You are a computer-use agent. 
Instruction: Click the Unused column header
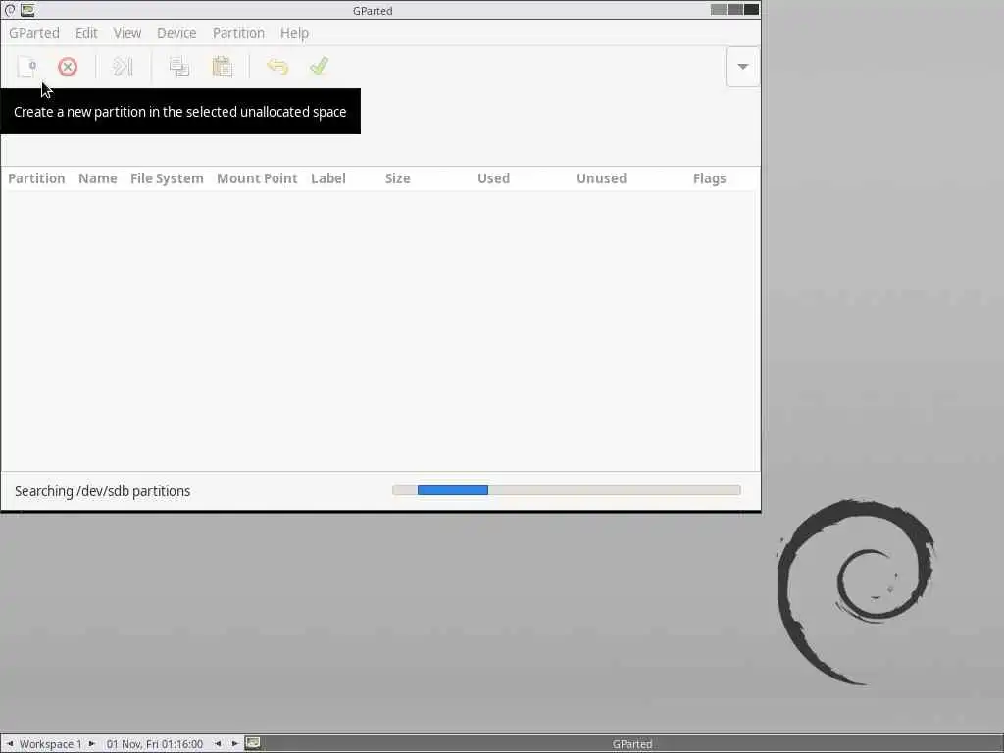(x=601, y=178)
